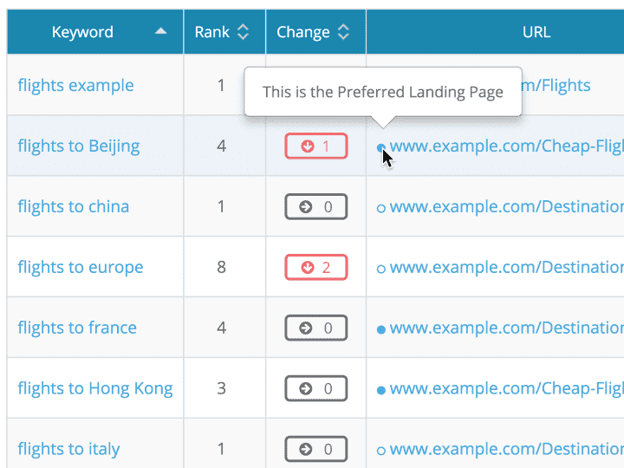Sort the table by the Keyword column arrow

160,32
